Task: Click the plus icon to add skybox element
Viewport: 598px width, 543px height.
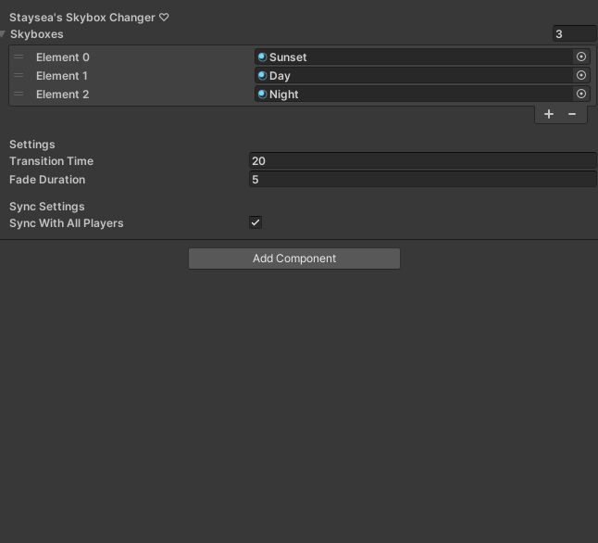Action: (549, 114)
